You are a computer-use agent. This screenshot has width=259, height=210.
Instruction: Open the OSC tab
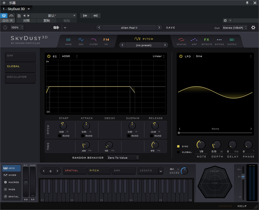click(x=81, y=42)
